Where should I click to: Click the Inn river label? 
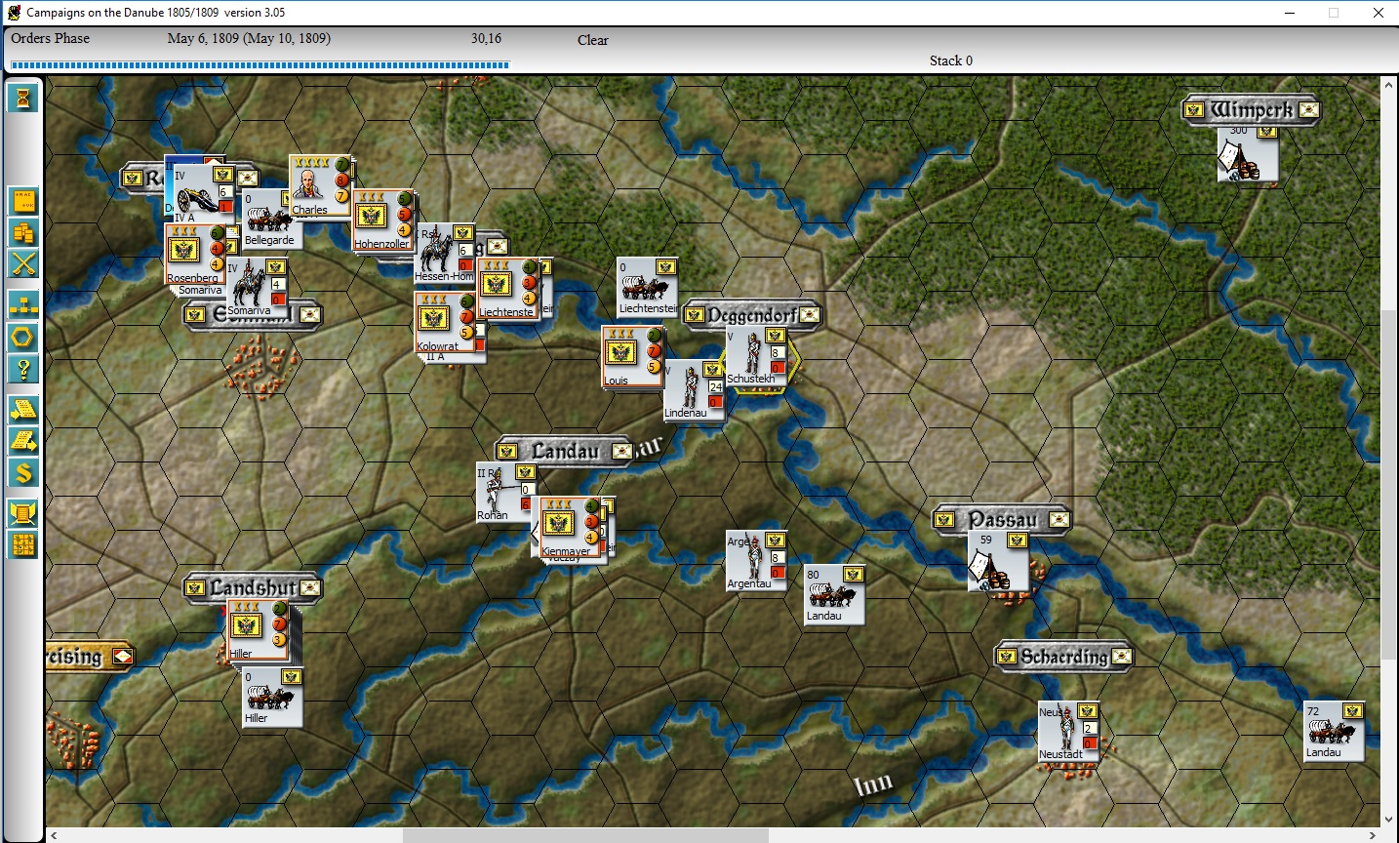point(873,783)
